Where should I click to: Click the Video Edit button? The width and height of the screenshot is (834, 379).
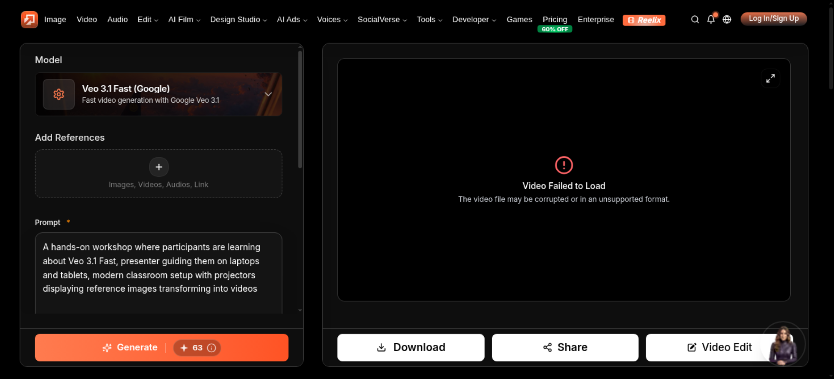[x=719, y=347]
